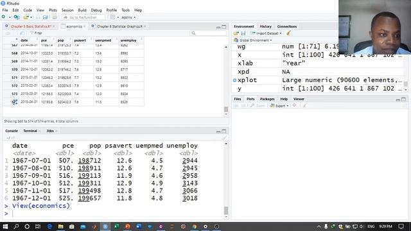Click the print icon in the main toolbar
The width and height of the screenshot is (411, 231).
(55, 17)
